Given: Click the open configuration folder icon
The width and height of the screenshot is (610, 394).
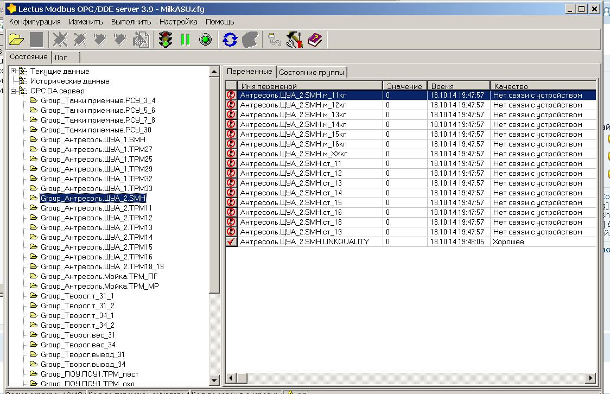Looking at the screenshot, I should [x=16, y=40].
